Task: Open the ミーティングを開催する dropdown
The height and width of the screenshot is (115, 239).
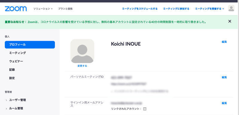Action: 210,9
